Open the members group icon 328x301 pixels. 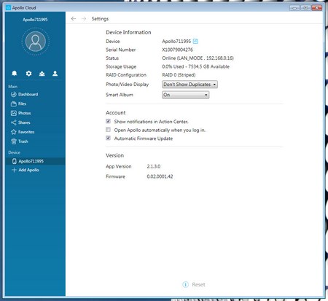pos(42,74)
